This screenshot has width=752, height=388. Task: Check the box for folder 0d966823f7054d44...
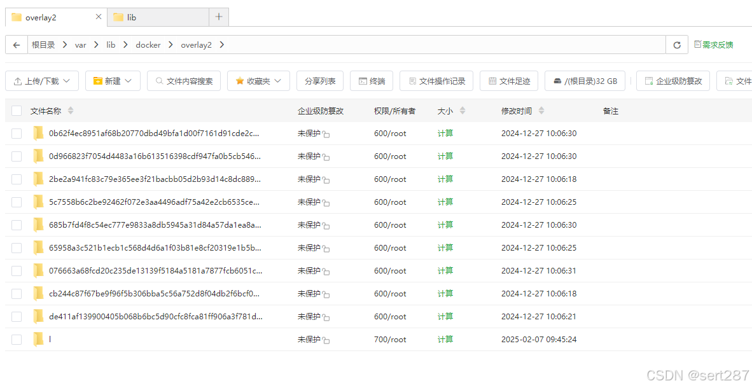pos(17,156)
